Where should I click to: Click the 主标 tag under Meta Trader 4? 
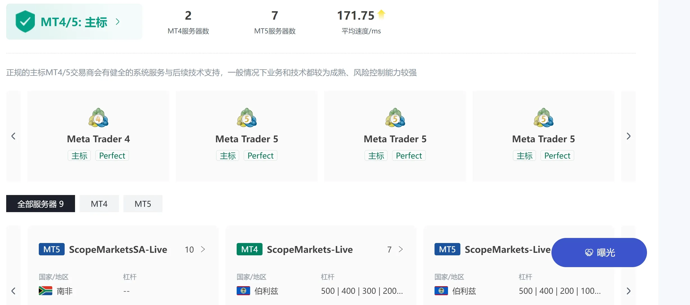coord(79,156)
